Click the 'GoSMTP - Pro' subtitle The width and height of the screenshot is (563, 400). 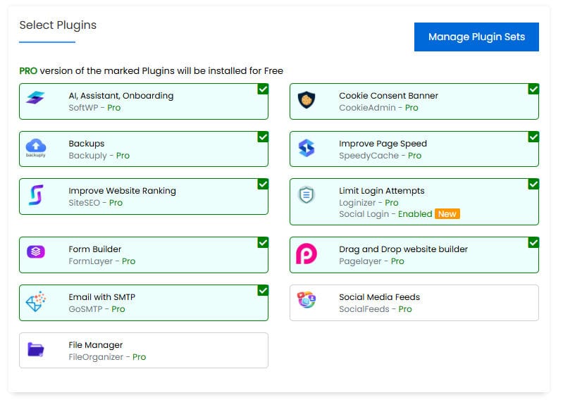[x=97, y=309]
